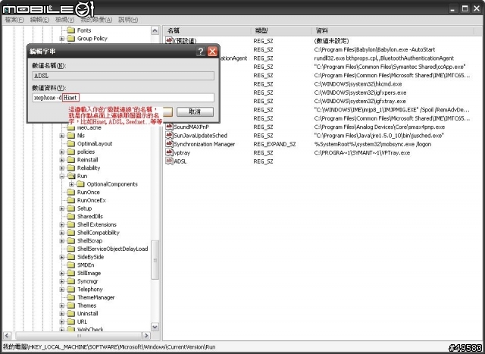Click the ADSL value icon in list
The width and height of the screenshot is (485, 354).
click(x=169, y=161)
